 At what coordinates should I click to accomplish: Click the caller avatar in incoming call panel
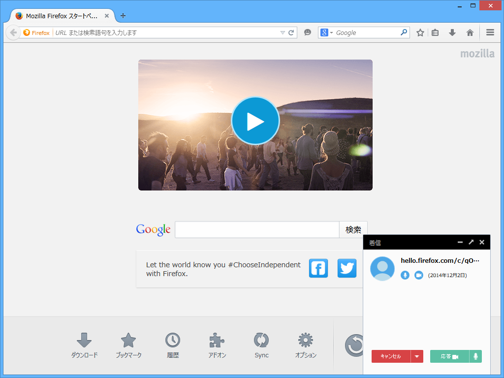(x=382, y=269)
